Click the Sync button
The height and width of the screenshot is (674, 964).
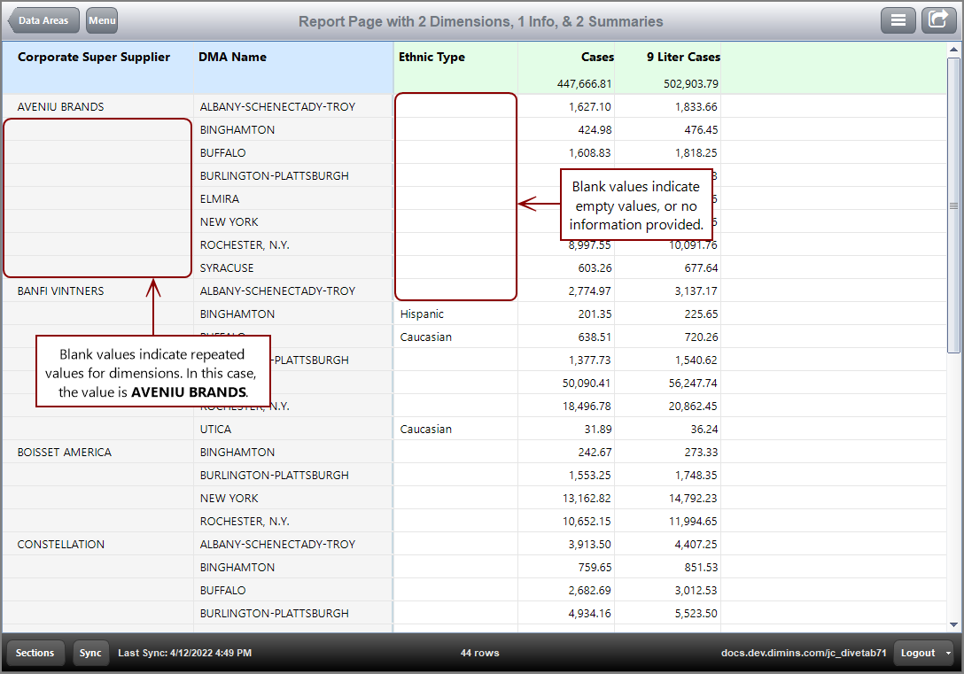point(90,653)
